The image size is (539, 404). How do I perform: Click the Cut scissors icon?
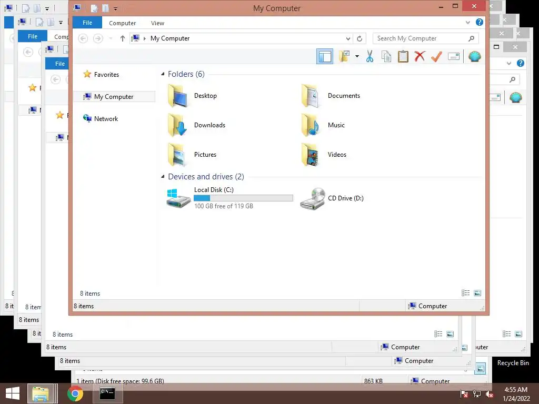tap(370, 56)
